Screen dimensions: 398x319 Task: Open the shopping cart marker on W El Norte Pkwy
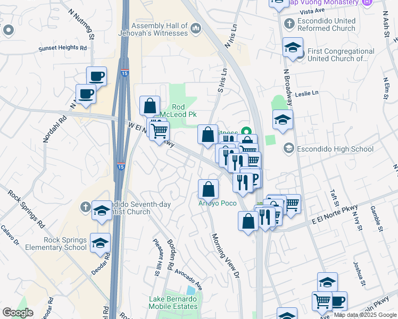160,131
